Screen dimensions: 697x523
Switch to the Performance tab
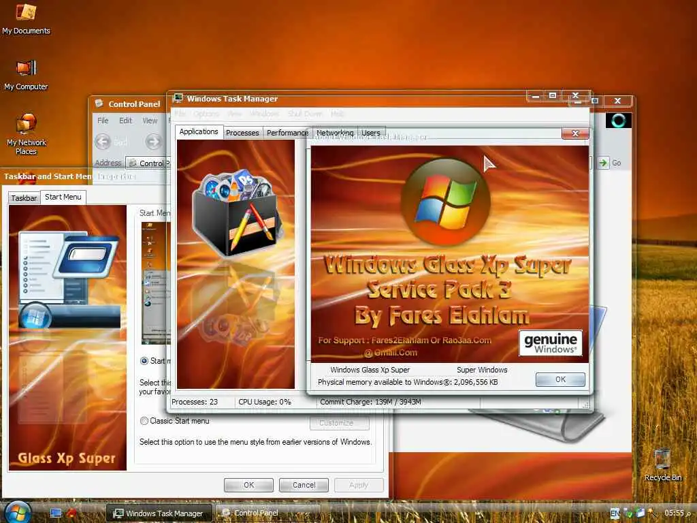[287, 133]
